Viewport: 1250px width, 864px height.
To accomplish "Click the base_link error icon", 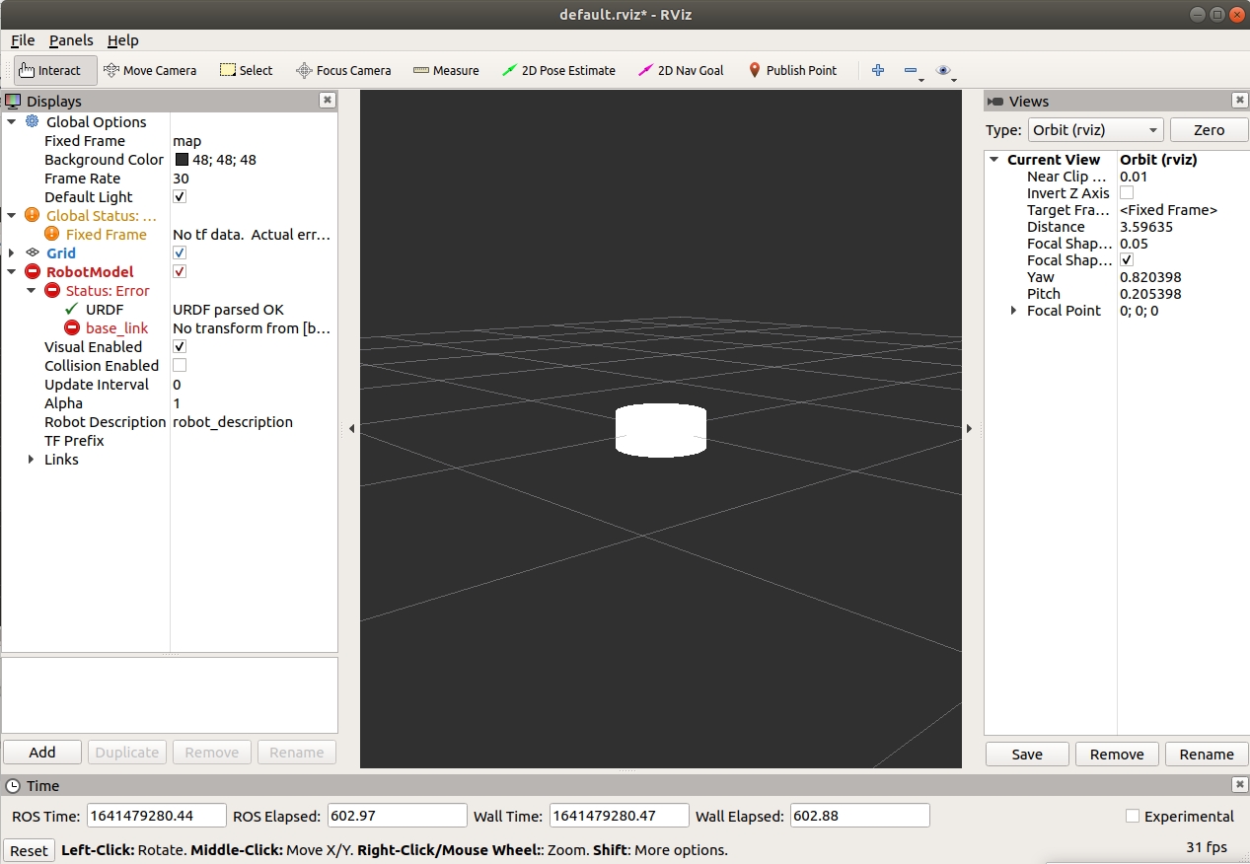I will (x=71, y=327).
